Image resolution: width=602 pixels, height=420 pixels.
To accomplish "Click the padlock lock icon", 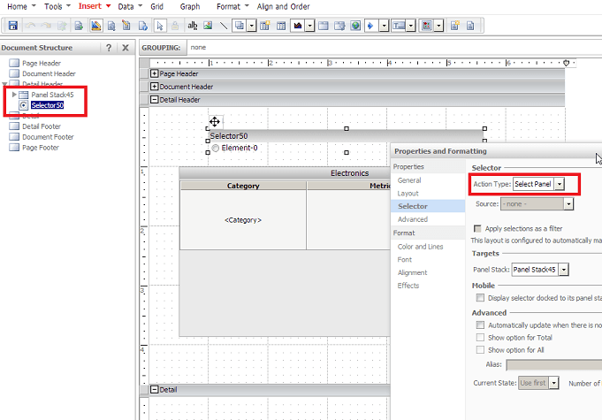I will coord(175,26).
